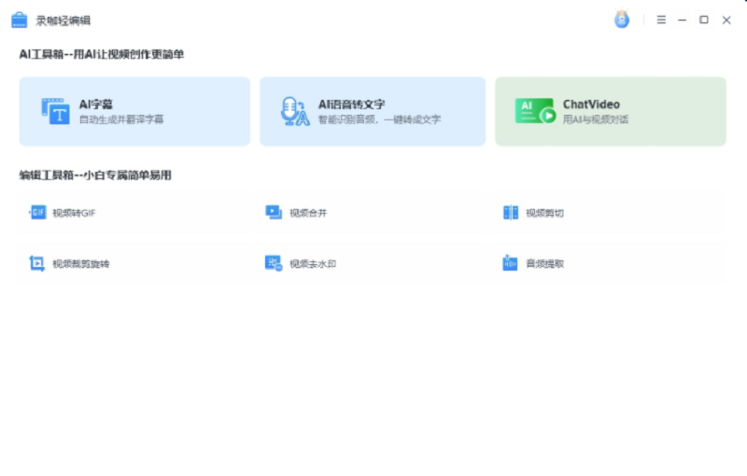Click the AI字幕 subtitle icon
The height and width of the screenshot is (476, 747).
[x=55, y=112]
